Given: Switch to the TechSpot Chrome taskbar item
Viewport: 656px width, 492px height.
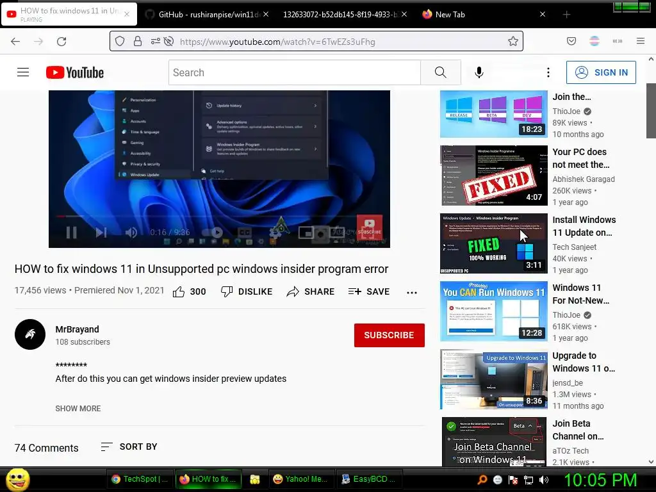Looking at the screenshot, I should click(x=139, y=479).
